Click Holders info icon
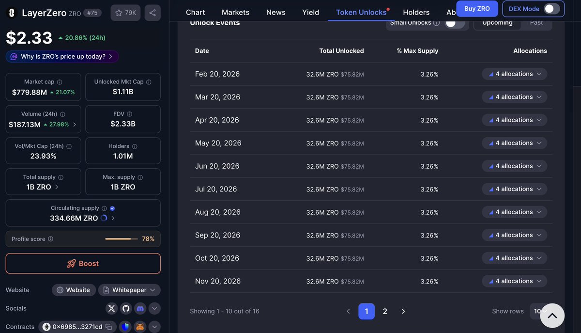Screen dimensions: 581x333 pyautogui.click(x=135, y=146)
